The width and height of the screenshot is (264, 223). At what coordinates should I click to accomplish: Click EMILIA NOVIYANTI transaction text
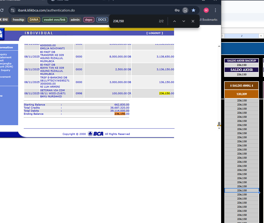52,48
